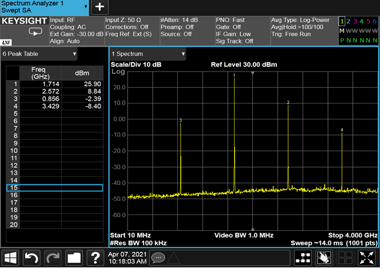Click the 8.84 dBm amplitude cell
The image size is (380, 269).
tap(82, 92)
